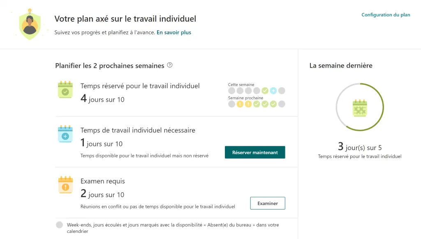This screenshot has width=421, height=239.
Task: Click the help question mark icon
Action: point(170,66)
